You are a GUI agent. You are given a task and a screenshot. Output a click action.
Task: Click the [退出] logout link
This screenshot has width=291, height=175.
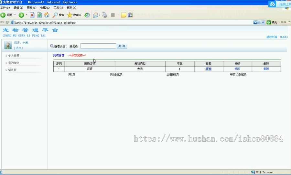click(18, 48)
